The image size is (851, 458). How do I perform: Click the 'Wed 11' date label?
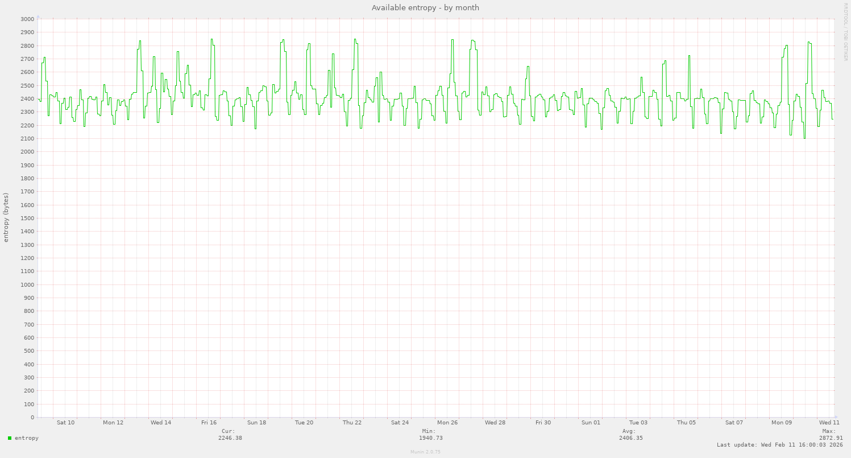(829, 423)
